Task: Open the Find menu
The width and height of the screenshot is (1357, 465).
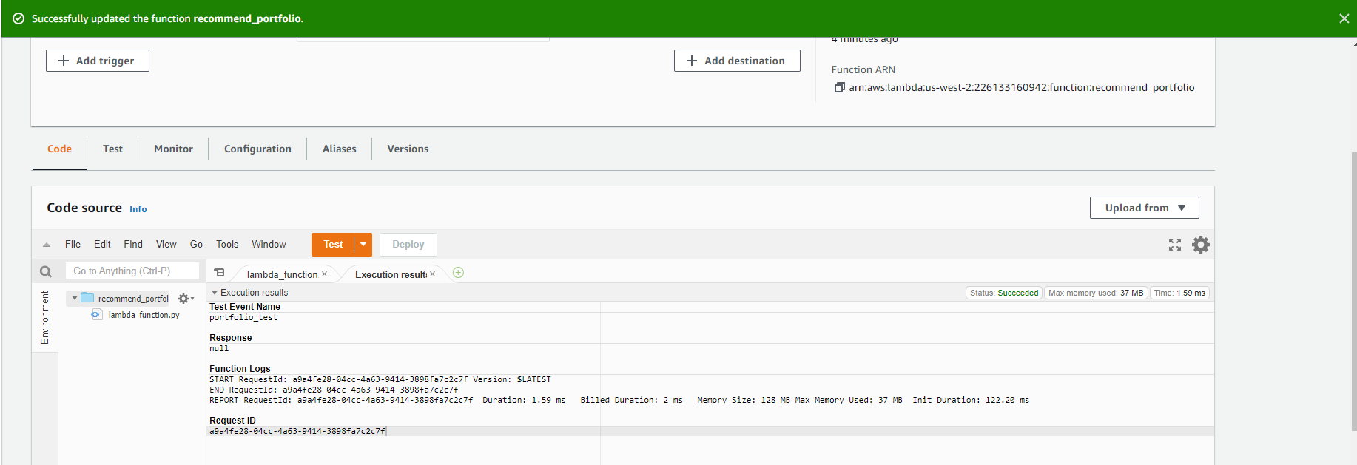Action: tap(133, 244)
